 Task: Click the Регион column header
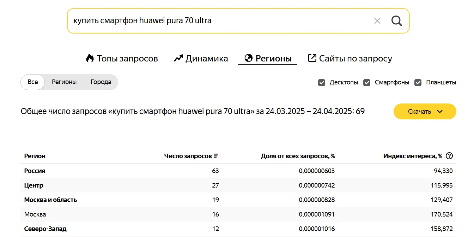click(x=35, y=156)
